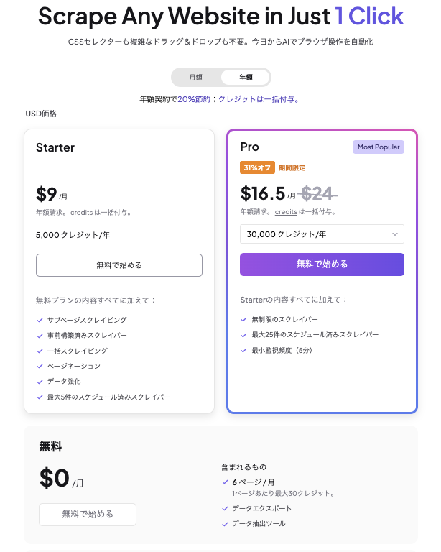This screenshot has width=441, height=552.
Task: Click checkmark next to サブページスクレイピング
Action: coord(39,320)
